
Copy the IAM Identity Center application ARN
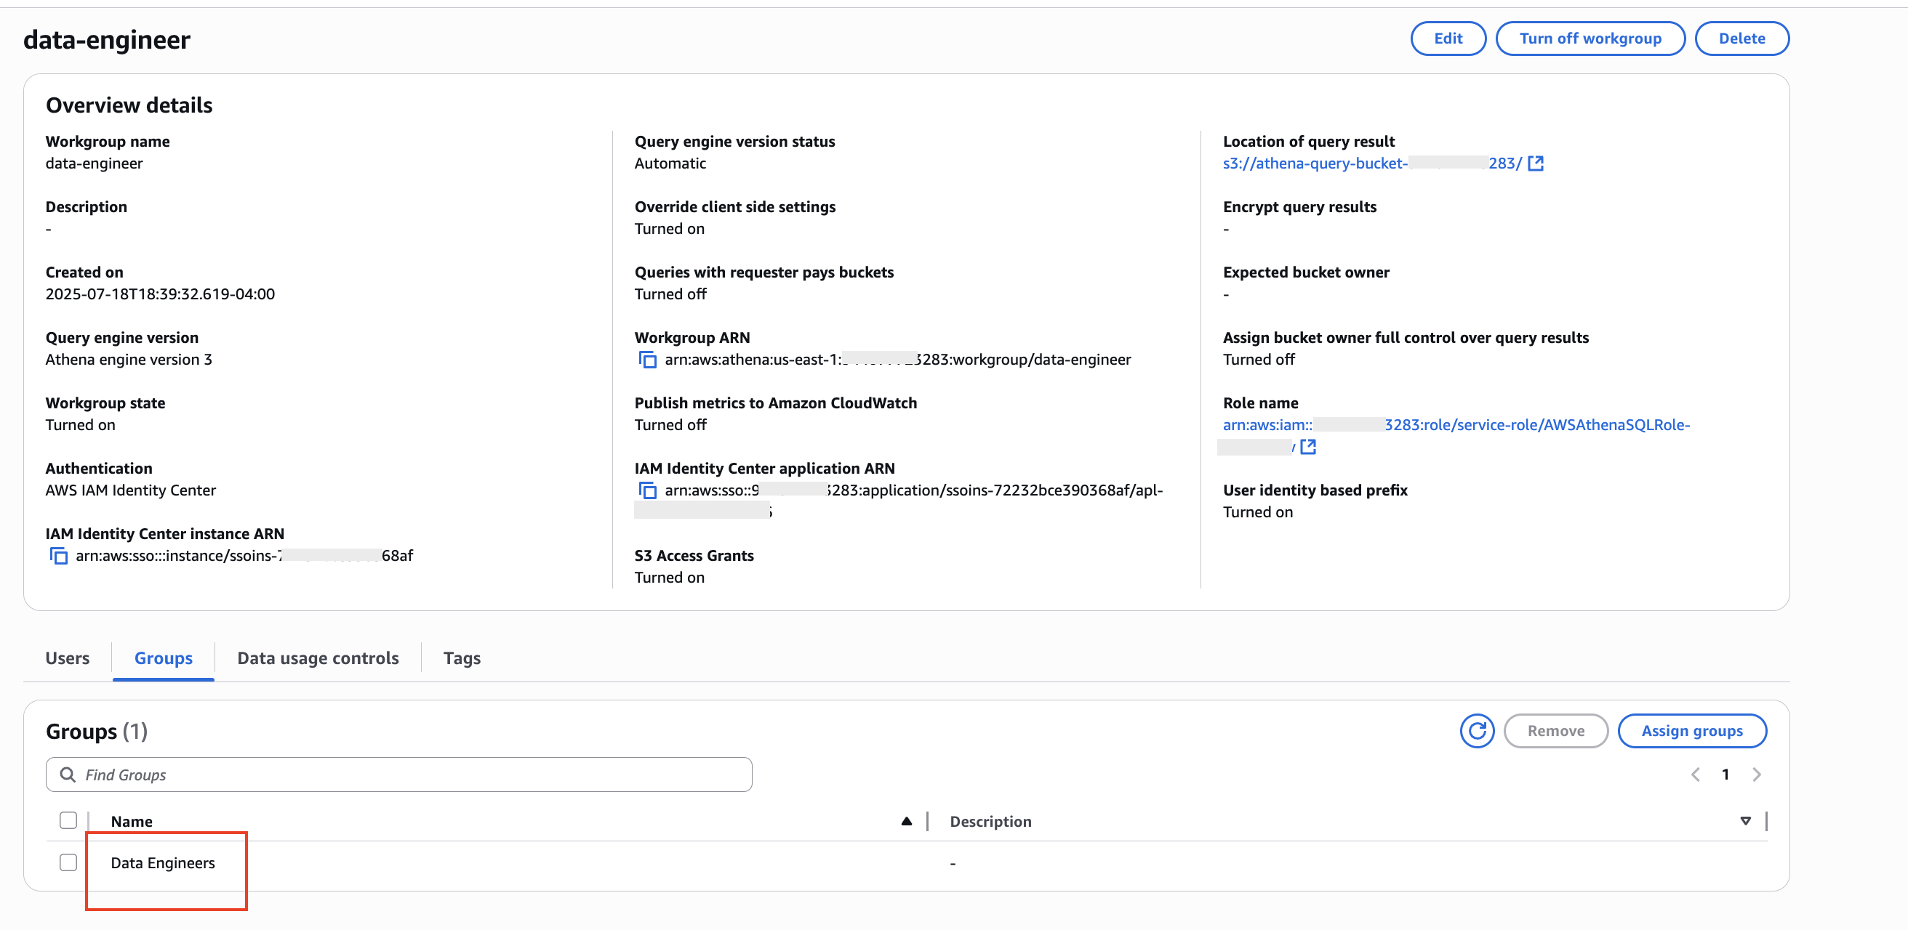click(x=647, y=490)
